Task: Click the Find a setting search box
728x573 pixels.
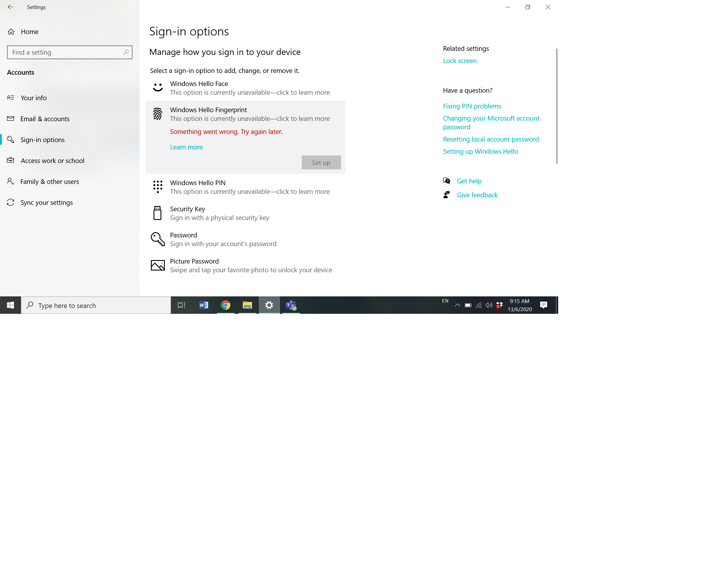Action: [x=70, y=52]
